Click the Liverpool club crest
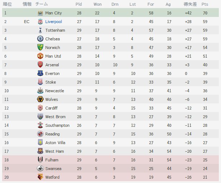Viewport: 221px width, 183px height. click(x=40, y=22)
